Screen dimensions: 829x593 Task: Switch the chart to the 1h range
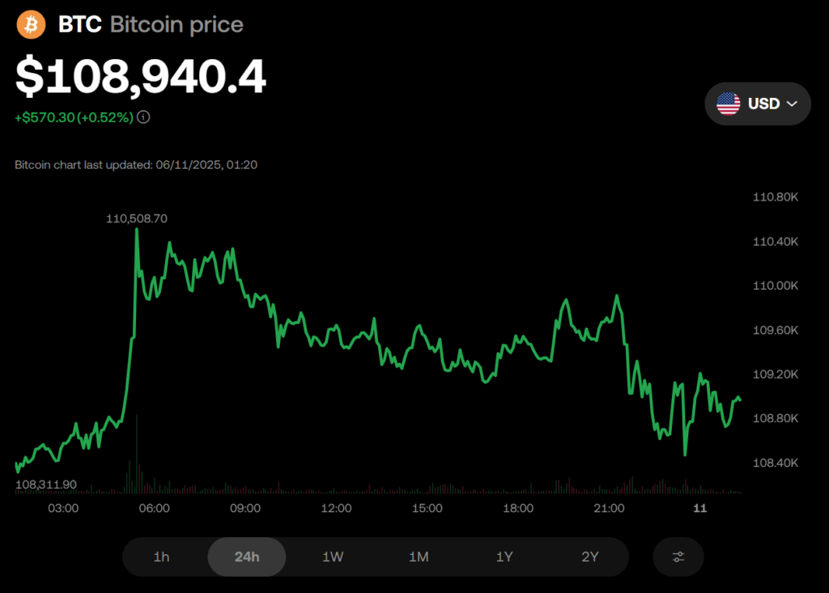pyautogui.click(x=162, y=557)
